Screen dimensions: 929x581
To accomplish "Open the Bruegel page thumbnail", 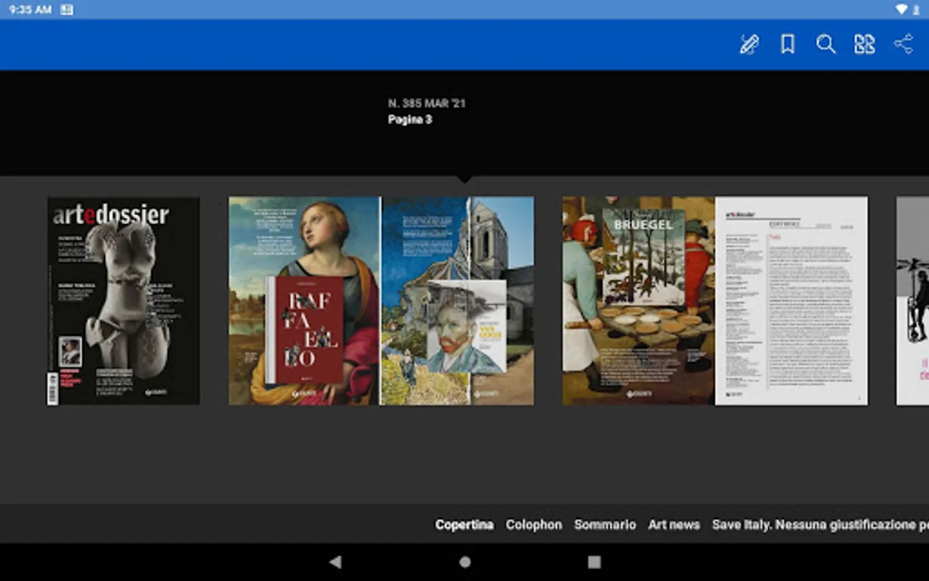I will tap(639, 301).
